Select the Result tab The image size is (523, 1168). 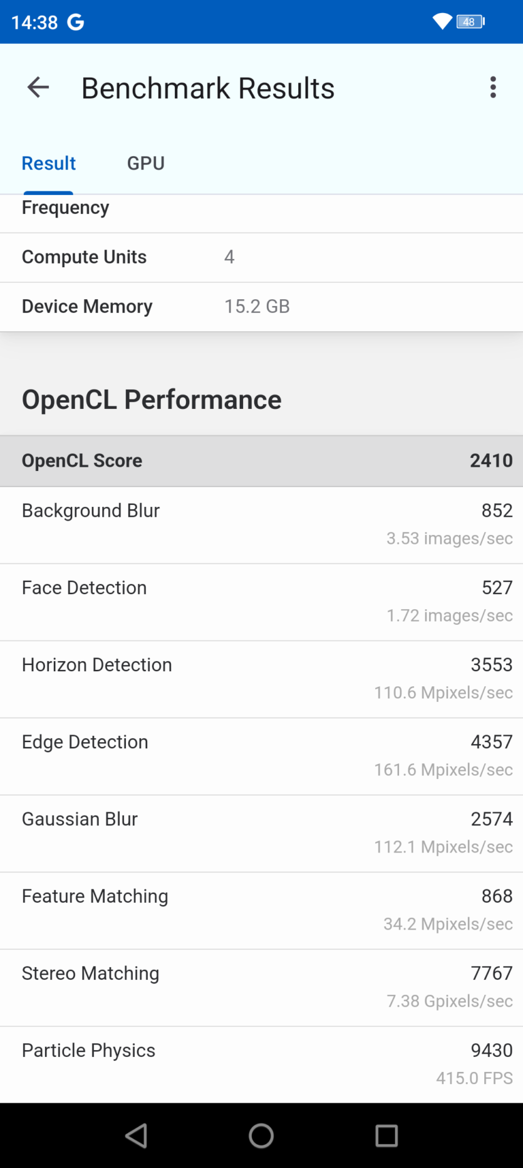pyautogui.click(x=48, y=163)
